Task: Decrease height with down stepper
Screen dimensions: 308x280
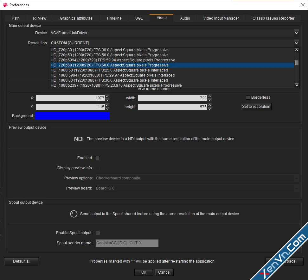Action: tap(209, 109)
